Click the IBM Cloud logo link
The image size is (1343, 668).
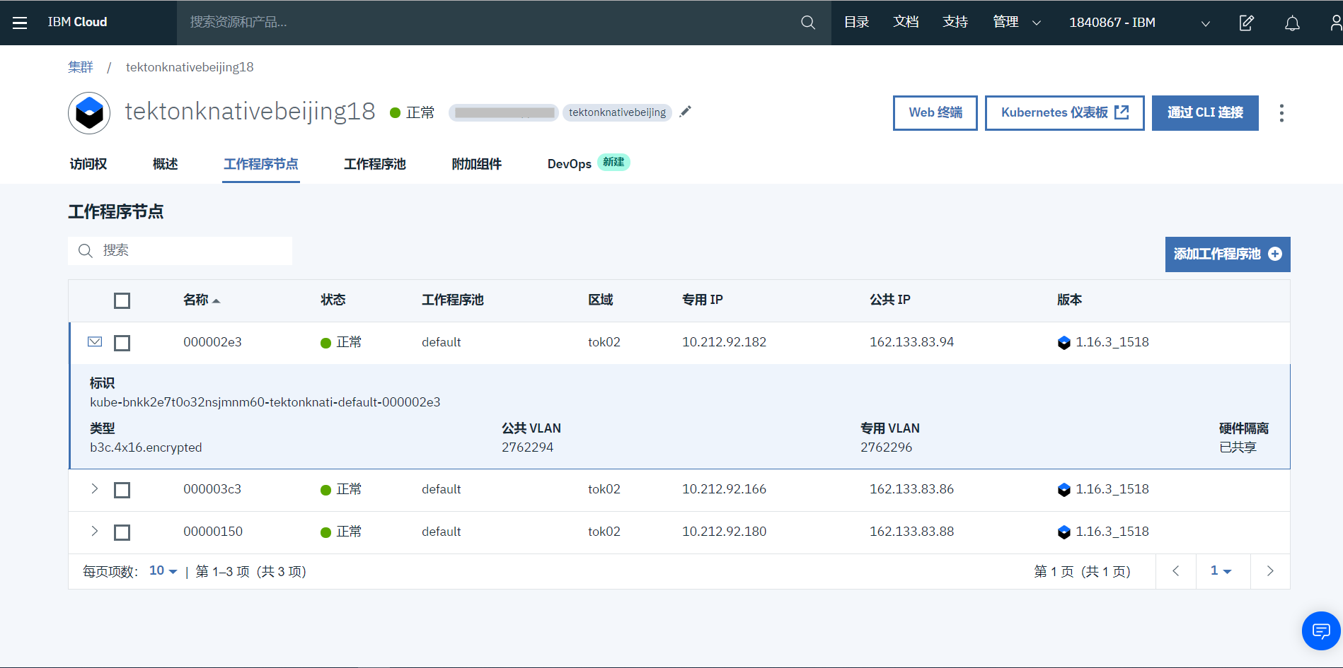[77, 23]
